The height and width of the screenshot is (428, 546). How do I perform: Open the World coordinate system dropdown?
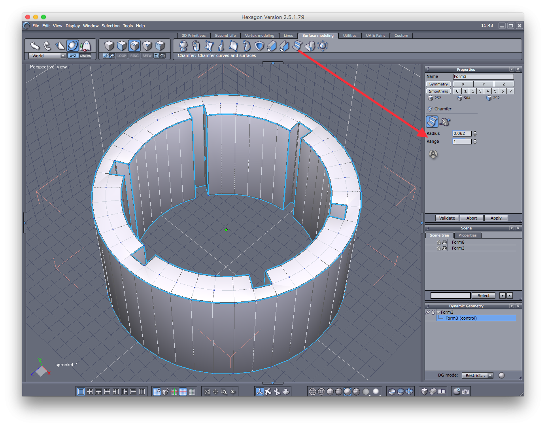[x=63, y=56]
